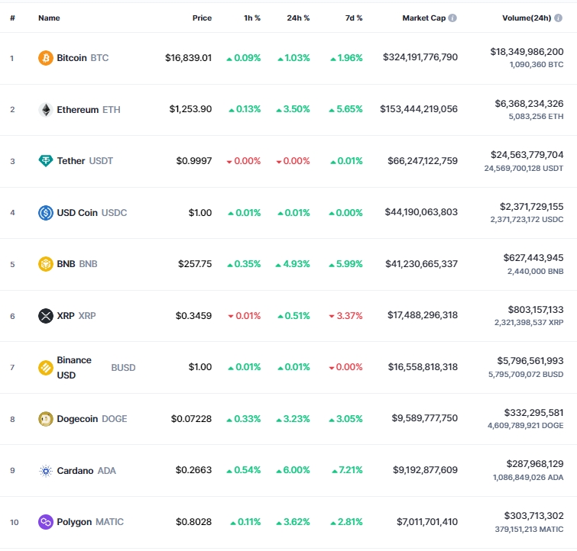Sort by the # rank column header
Viewport: 577px width, 551px height.
pos(12,18)
